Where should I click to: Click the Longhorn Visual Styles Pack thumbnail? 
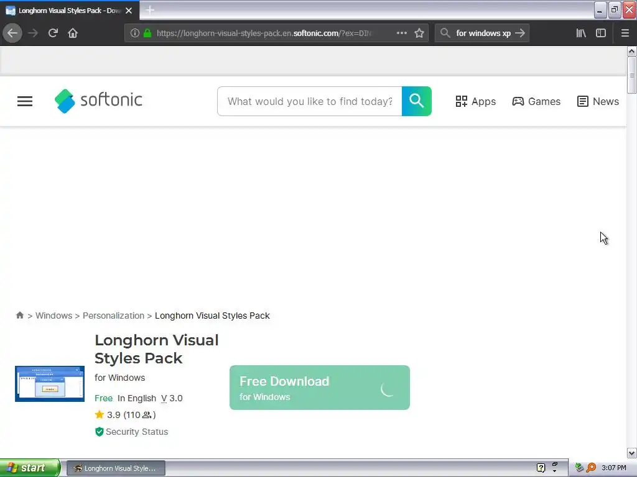click(x=50, y=384)
